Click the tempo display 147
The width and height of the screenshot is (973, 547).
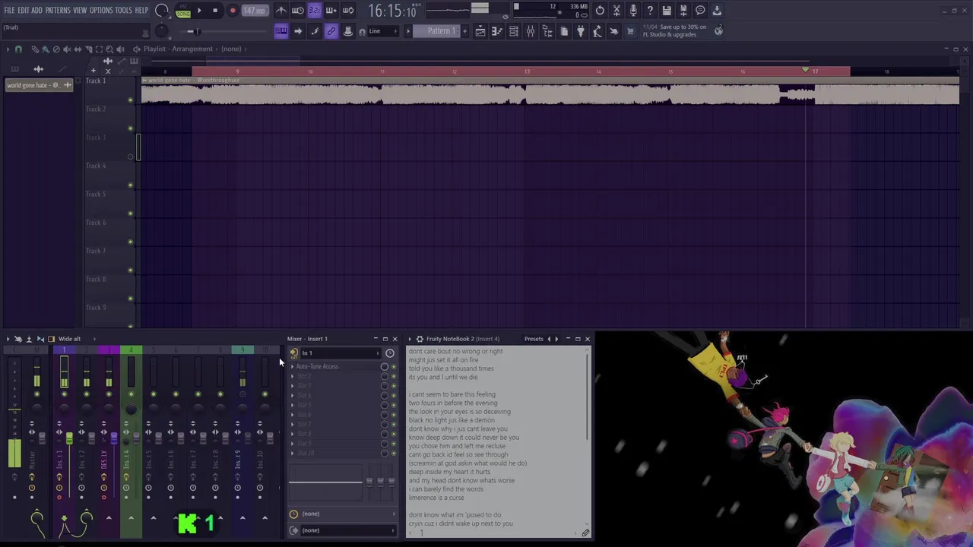point(255,11)
